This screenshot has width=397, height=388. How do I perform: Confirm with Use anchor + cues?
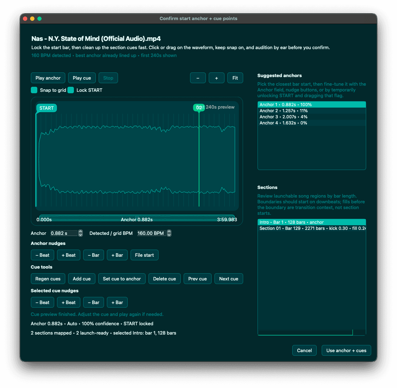(x=346, y=351)
